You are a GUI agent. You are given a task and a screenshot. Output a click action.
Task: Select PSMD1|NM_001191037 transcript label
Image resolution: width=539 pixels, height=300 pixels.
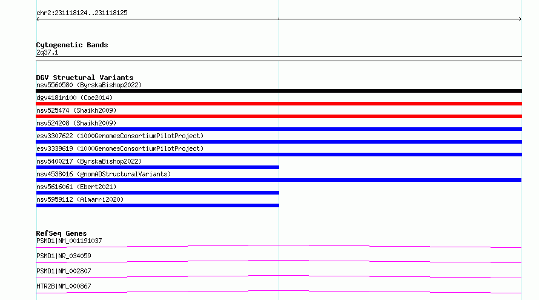tap(69, 241)
